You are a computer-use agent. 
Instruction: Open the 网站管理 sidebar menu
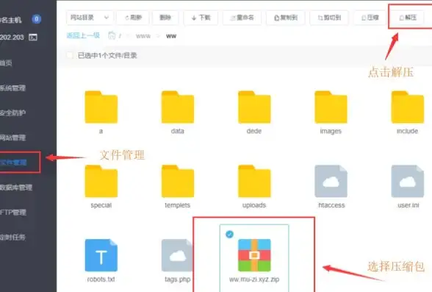click(12, 138)
